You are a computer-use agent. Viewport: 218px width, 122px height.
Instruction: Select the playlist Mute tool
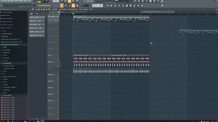(44, 9)
